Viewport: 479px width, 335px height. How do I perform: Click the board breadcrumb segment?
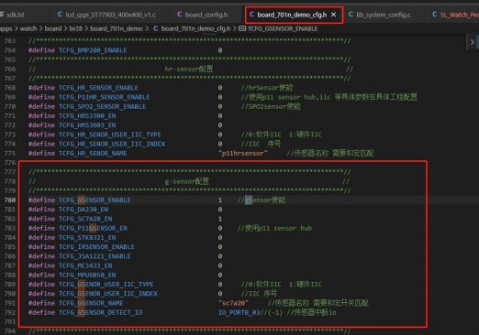[53, 28]
